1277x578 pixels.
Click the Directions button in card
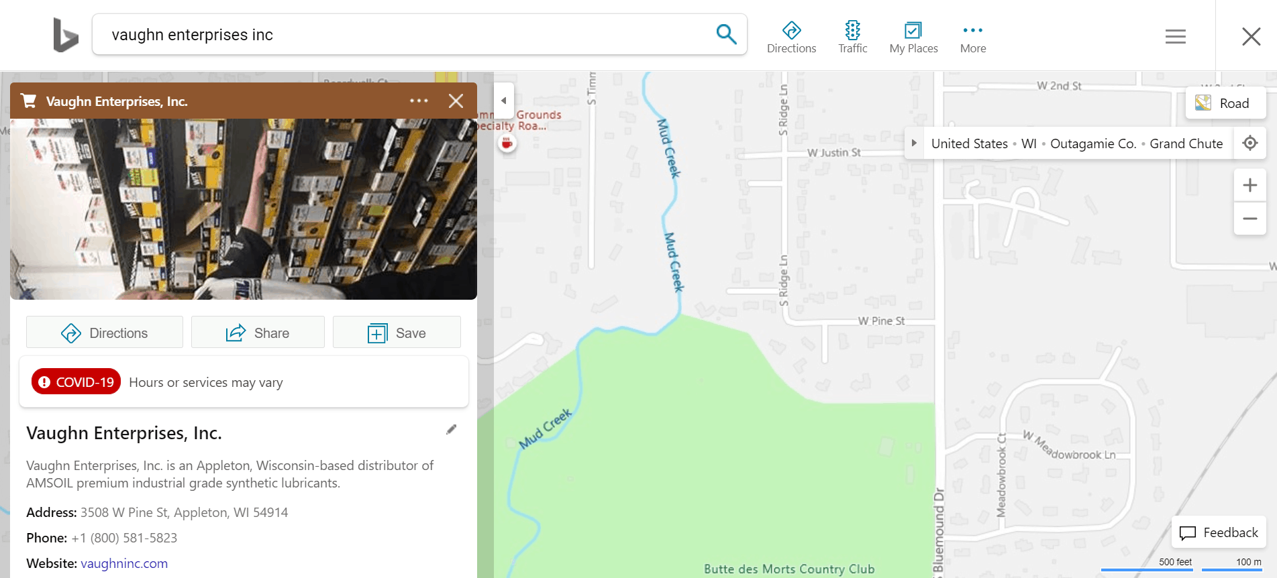pos(105,333)
